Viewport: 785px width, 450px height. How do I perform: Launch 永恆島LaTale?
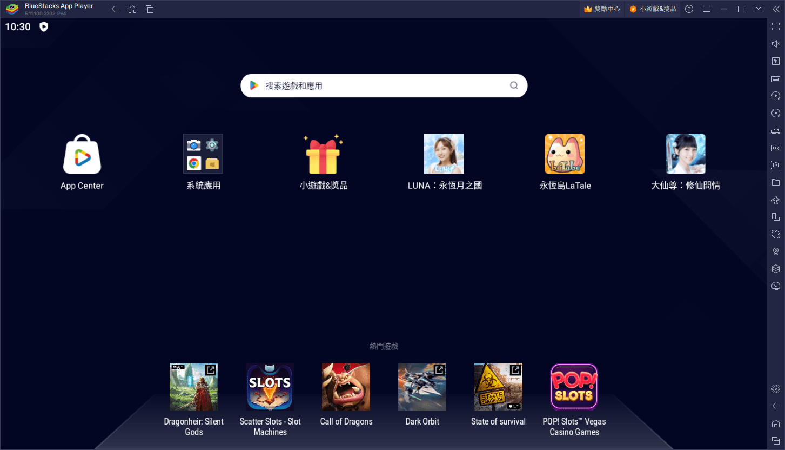[x=565, y=162]
